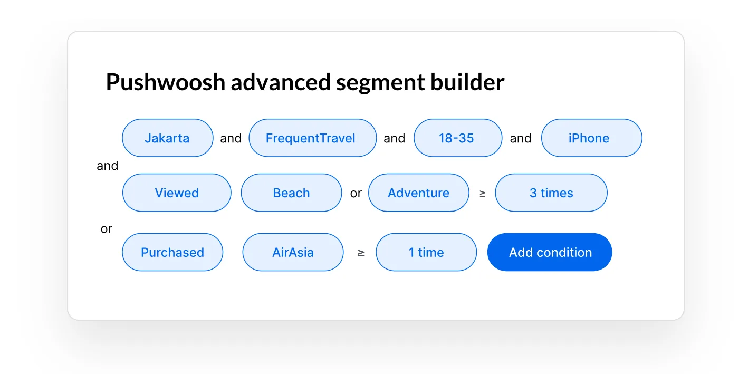
Task: Toggle the and operator before 18-35
Action: click(394, 138)
